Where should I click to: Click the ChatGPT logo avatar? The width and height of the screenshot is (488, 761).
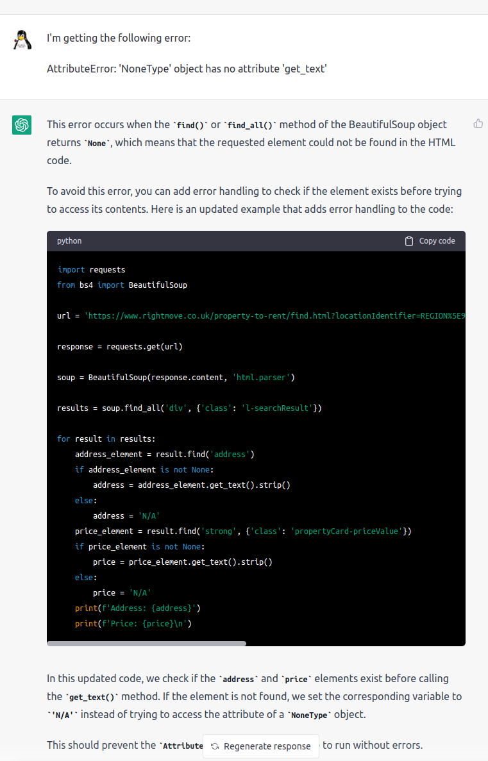coord(22,125)
